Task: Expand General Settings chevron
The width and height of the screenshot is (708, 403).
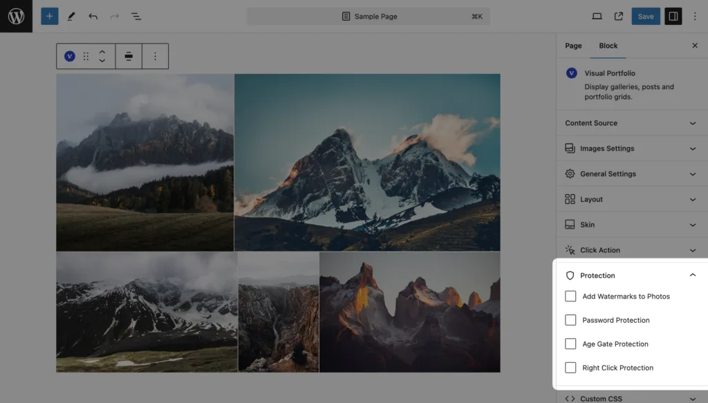Action: (x=693, y=174)
